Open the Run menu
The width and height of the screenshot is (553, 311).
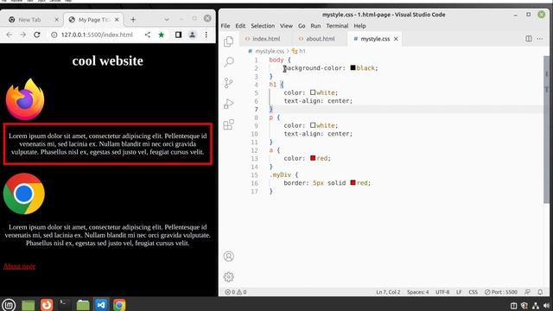click(315, 26)
